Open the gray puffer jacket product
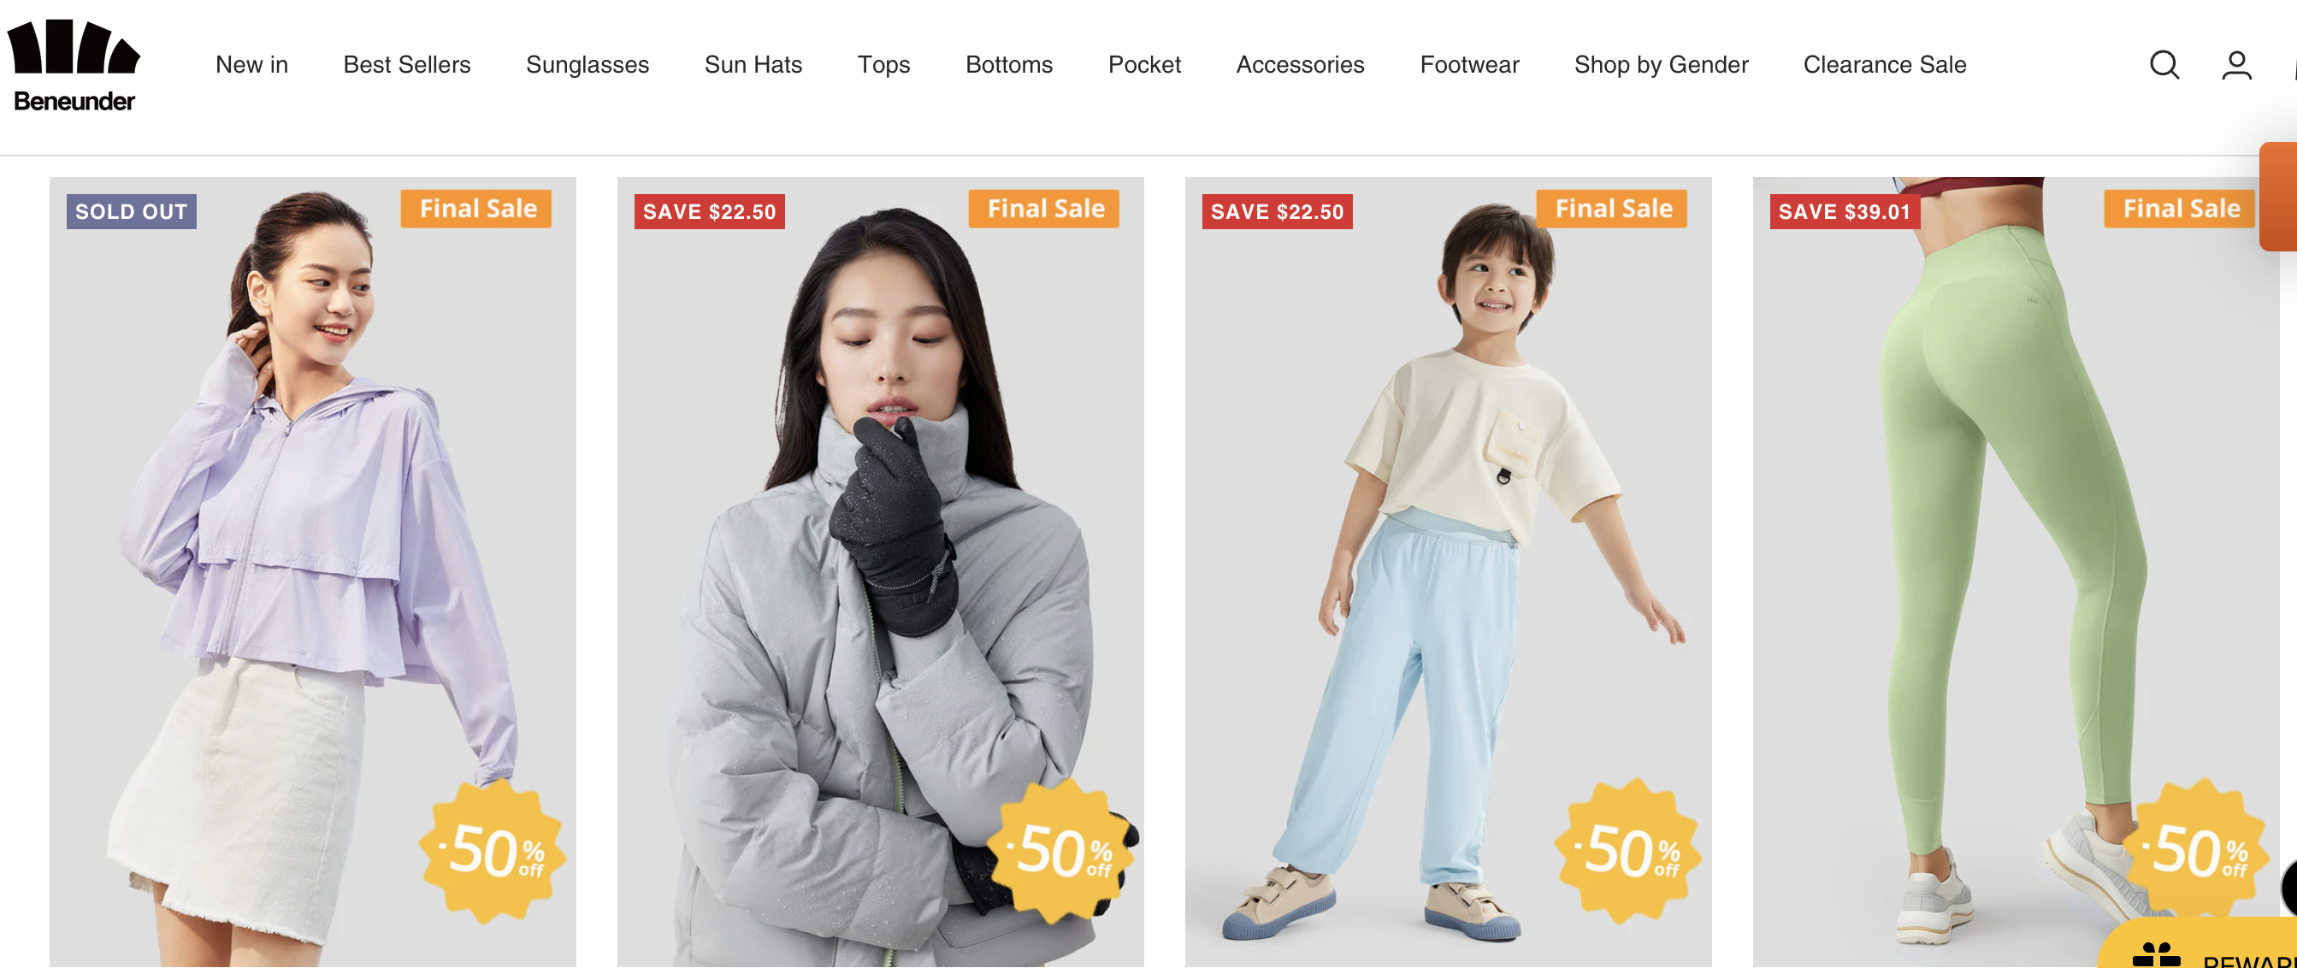Image resolution: width=2297 pixels, height=968 pixels. click(x=880, y=572)
